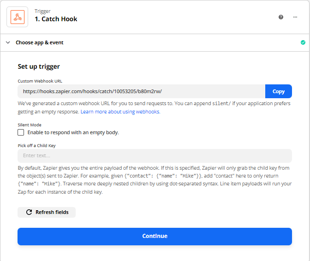The image size is (310, 261).
Task: Open Learn more about using webhooks link
Action: (120, 112)
